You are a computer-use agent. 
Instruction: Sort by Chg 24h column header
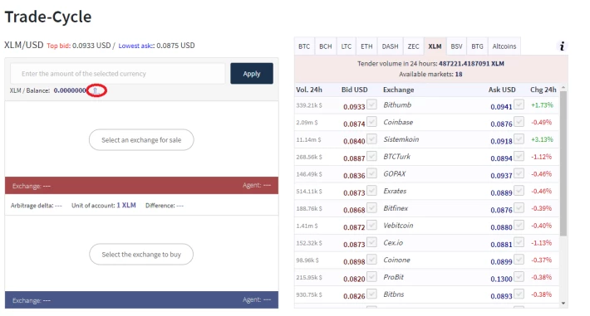pyautogui.click(x=543, y=90)
